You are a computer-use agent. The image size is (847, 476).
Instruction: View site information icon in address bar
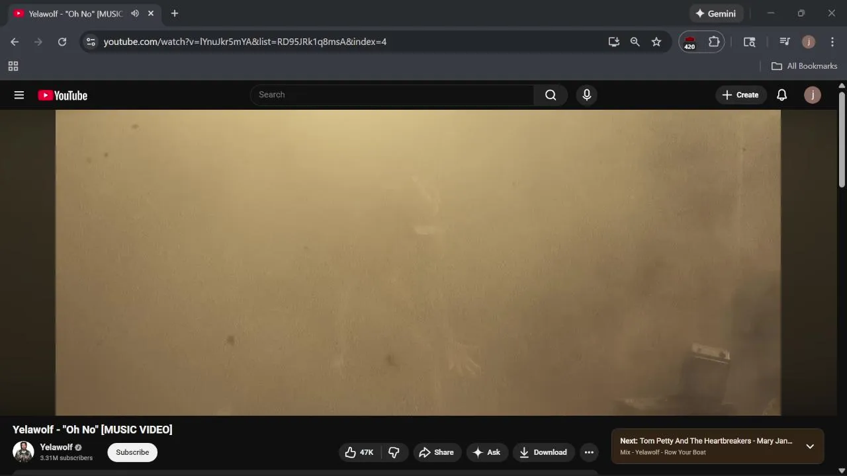[x=91, y=42]
